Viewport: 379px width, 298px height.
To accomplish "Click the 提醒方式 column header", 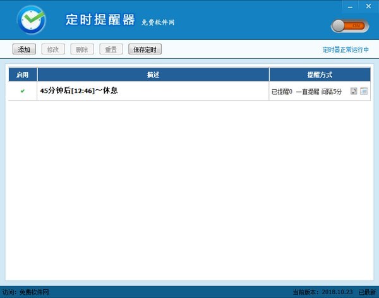I will click(x=320, y=75).
